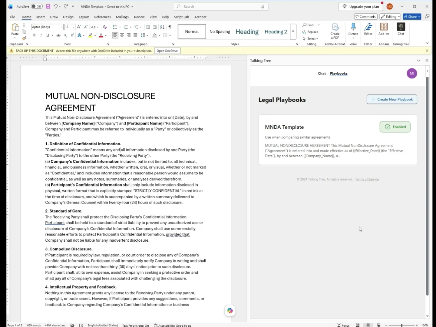The image size is (436, 327).
Task: Open Create a PDF from Acrobat
Action: [x=335, y=31]
